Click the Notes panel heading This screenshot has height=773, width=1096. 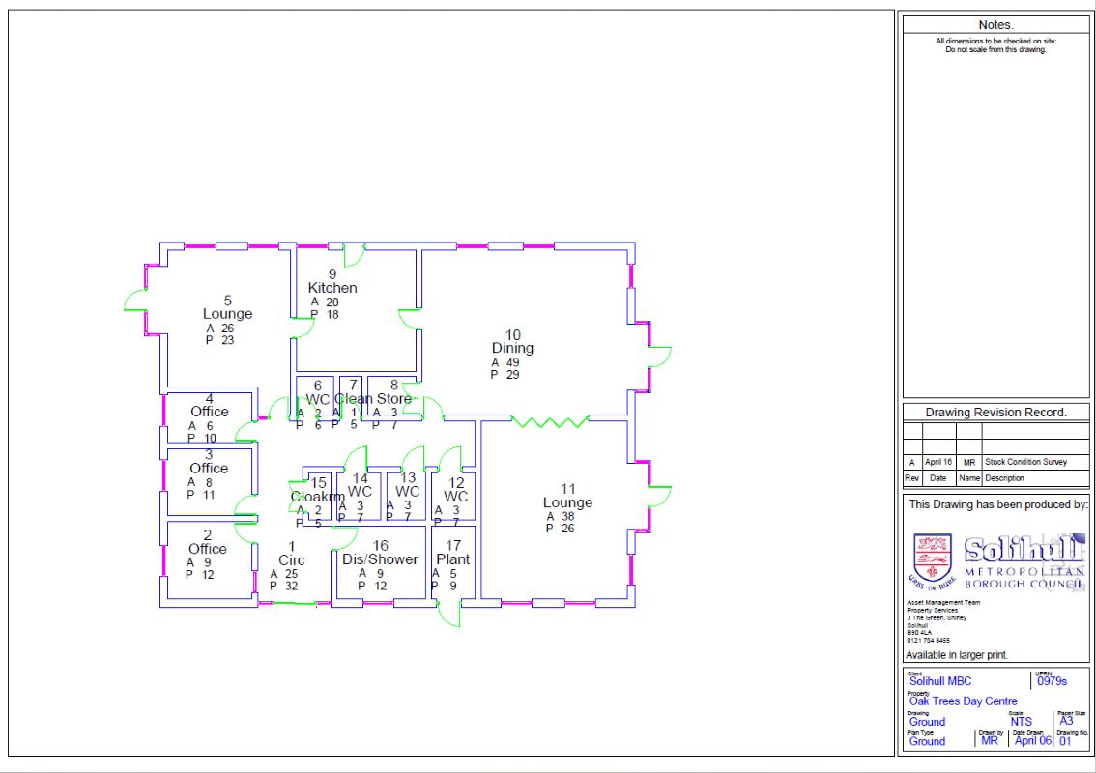coord(995,24)
